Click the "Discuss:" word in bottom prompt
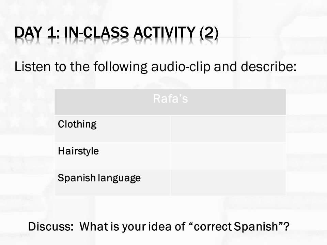Screen dimensions: 327x245 point(51,226)
